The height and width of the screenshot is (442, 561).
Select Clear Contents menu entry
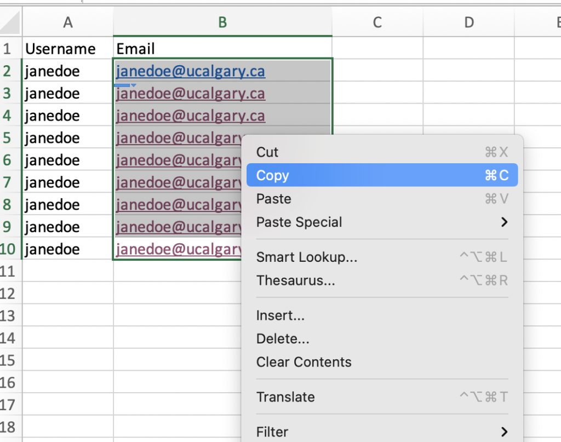coord(382,362)
